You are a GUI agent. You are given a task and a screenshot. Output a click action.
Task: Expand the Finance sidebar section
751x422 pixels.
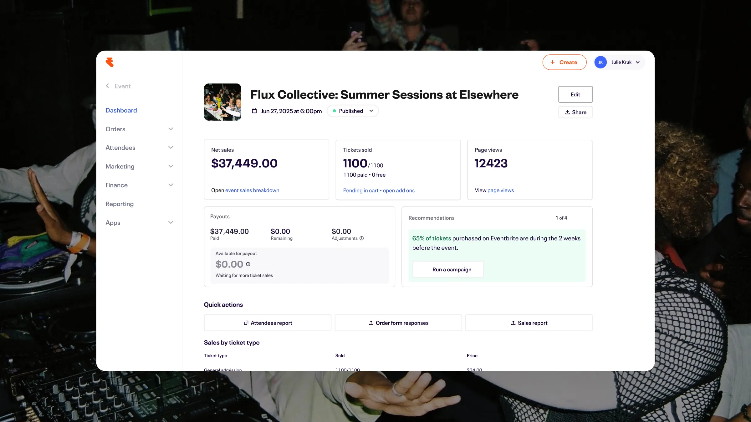171,185
